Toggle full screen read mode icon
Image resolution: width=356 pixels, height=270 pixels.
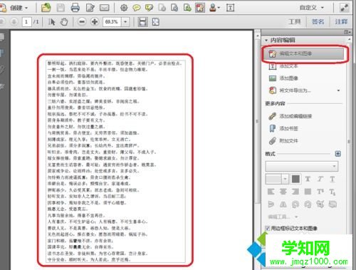(x=344, y=8)
